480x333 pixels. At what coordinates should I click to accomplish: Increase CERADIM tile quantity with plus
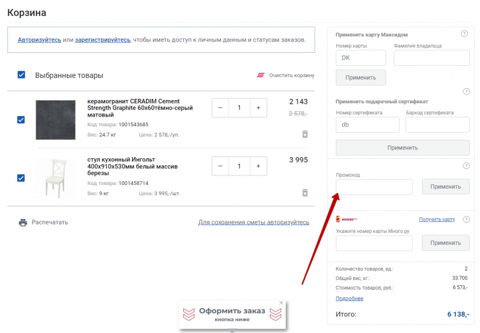tap(259, 108)
